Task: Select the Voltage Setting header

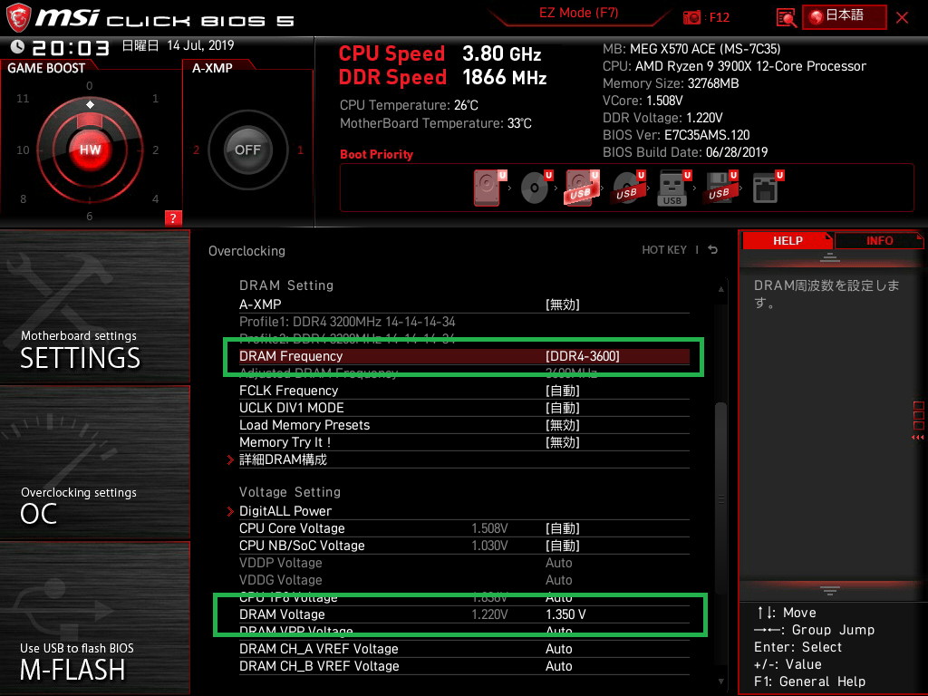Action: click(290, 492)
